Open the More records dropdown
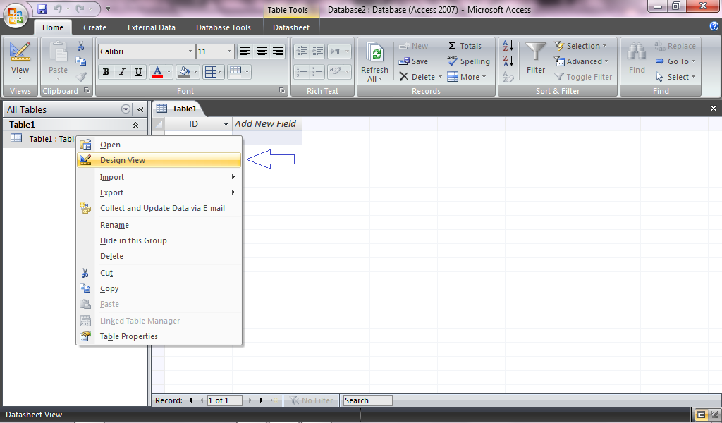The height and width of the screenshot is (423, 722). 467,77
